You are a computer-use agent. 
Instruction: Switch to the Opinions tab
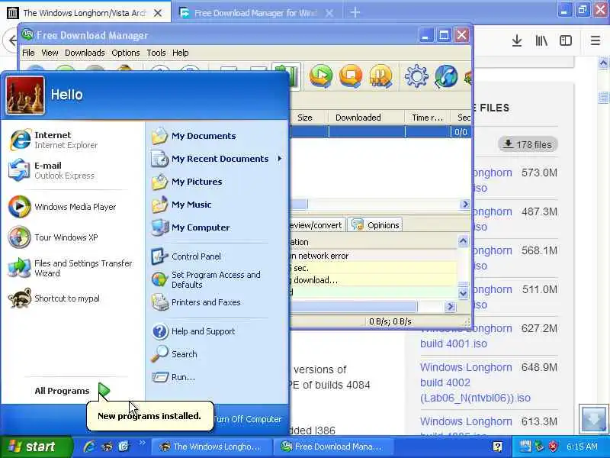point(375,225)
